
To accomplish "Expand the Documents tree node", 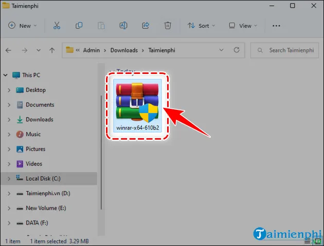I will [x=9, y=105].
